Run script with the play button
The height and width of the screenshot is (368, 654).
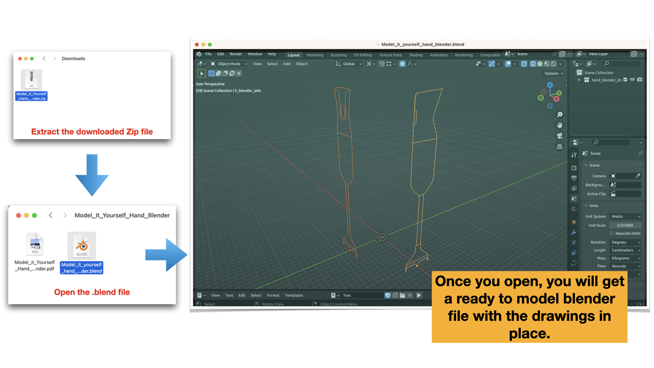coord(419,295)
